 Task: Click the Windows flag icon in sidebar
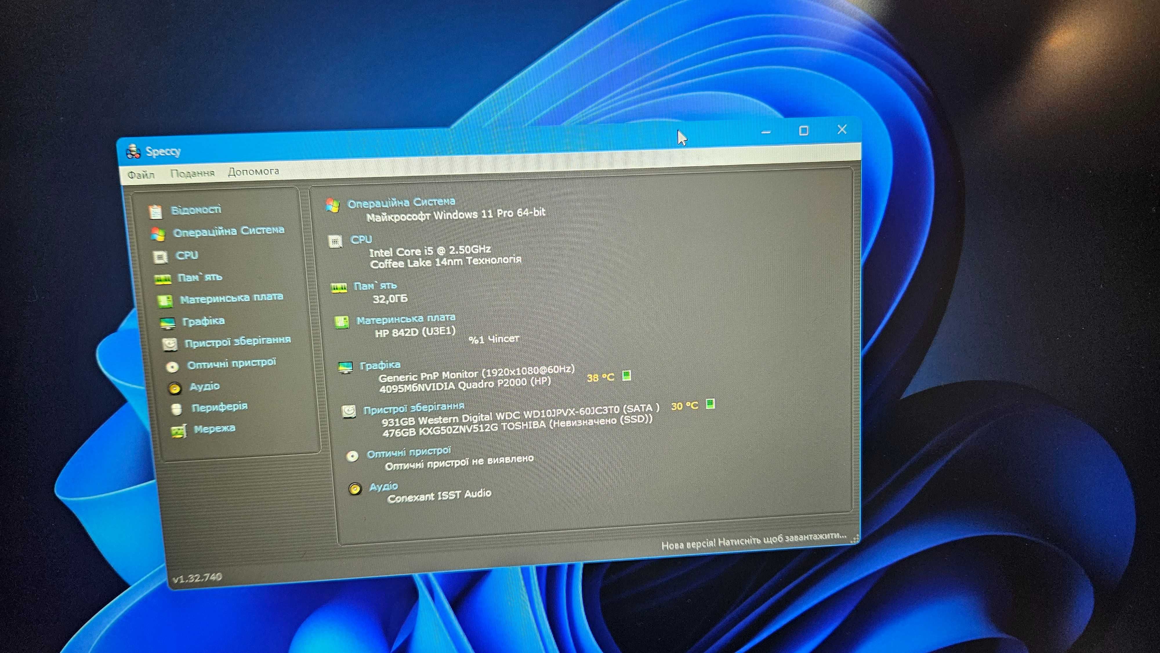tap(157, 234)
